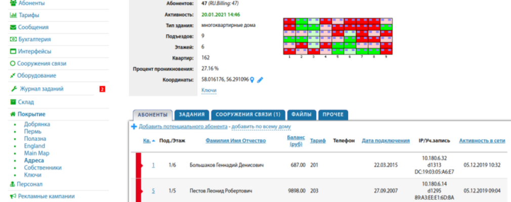Screen dimensions: 511x202
Task: Click the Тарифы bar-chart icon
Action: [13, 15]
